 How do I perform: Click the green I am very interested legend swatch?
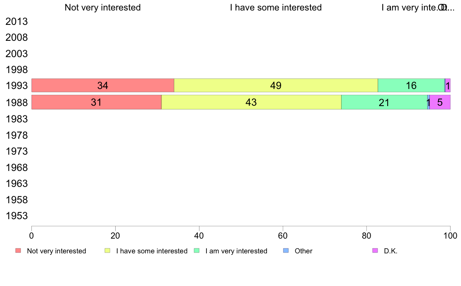(x=197, y=251)
